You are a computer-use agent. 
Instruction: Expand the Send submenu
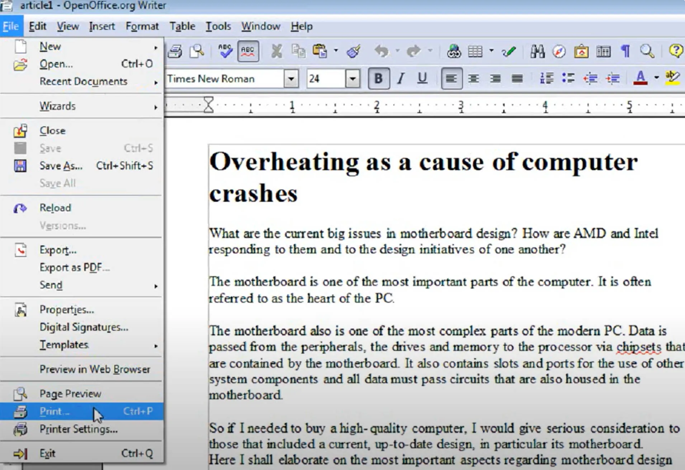click(82, 285)
